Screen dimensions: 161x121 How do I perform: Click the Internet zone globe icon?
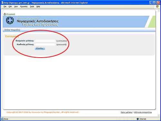coord(138,119)
